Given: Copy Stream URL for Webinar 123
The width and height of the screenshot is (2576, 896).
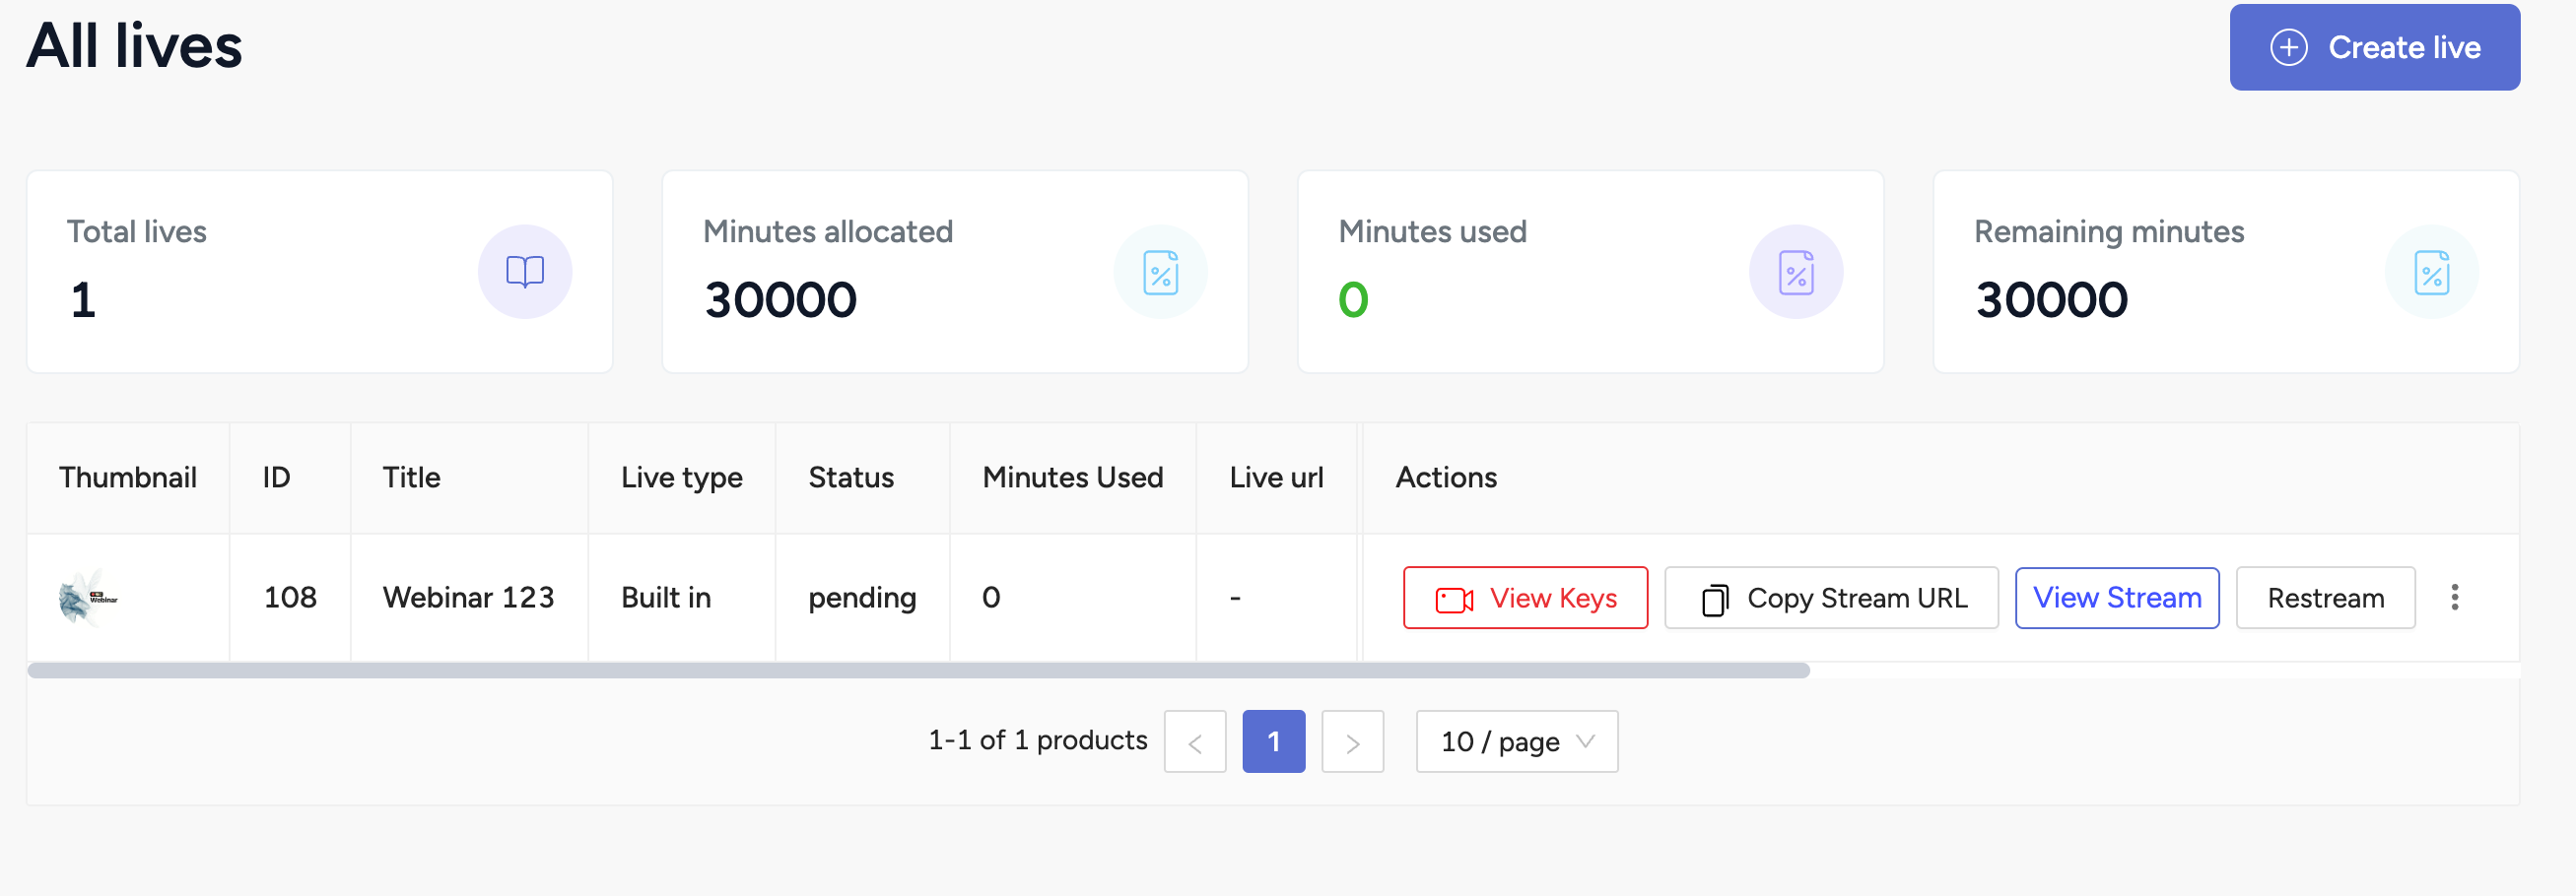Looking at the screenshot, I should (x=1831, y=598).
